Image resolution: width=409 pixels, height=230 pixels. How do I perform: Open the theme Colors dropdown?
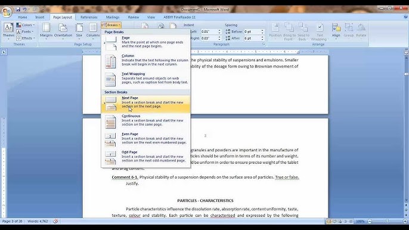[x=26, y=25]
